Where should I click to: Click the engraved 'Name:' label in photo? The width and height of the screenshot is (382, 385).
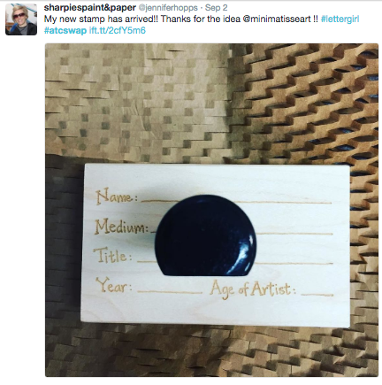tap(116, 196)
